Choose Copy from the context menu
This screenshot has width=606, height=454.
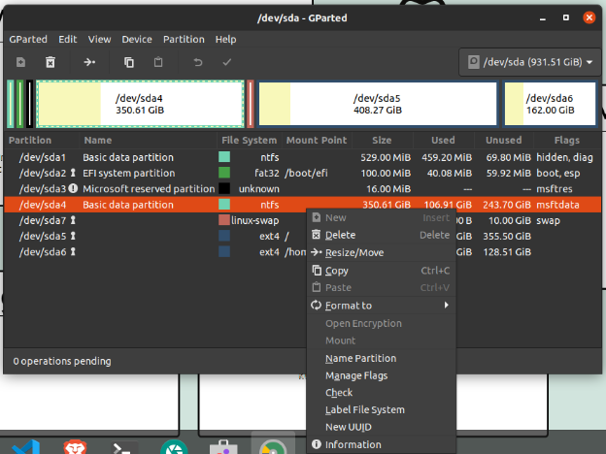coord(381,271)
